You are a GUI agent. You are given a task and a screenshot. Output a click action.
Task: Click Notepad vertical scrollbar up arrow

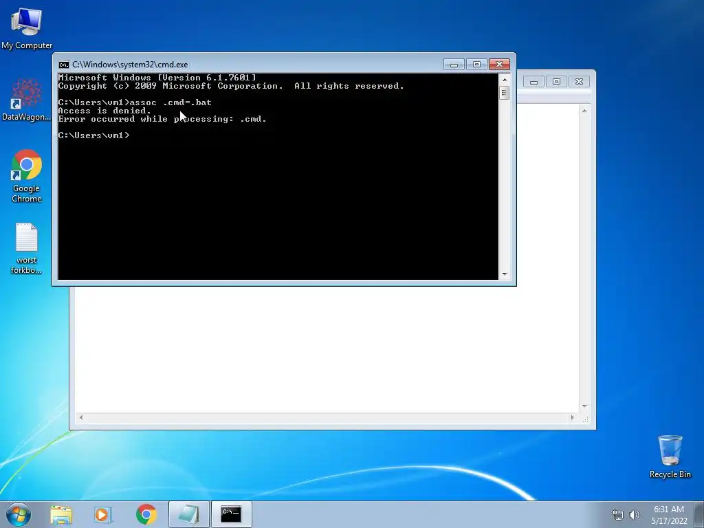(x=584, y=111)
